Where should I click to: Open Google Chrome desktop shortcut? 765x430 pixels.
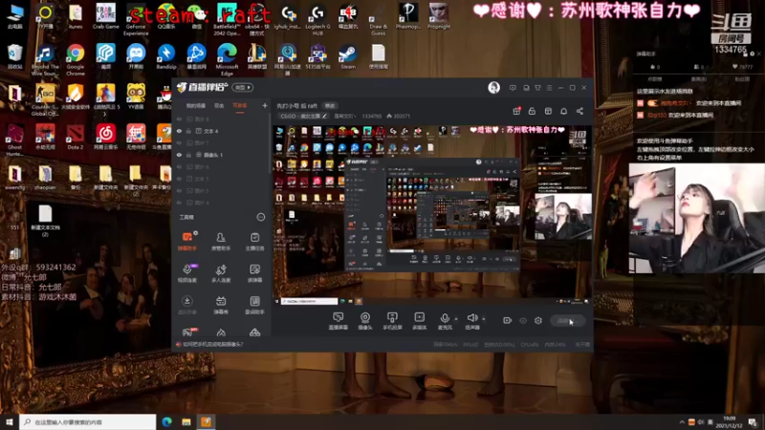click(76, 60)
